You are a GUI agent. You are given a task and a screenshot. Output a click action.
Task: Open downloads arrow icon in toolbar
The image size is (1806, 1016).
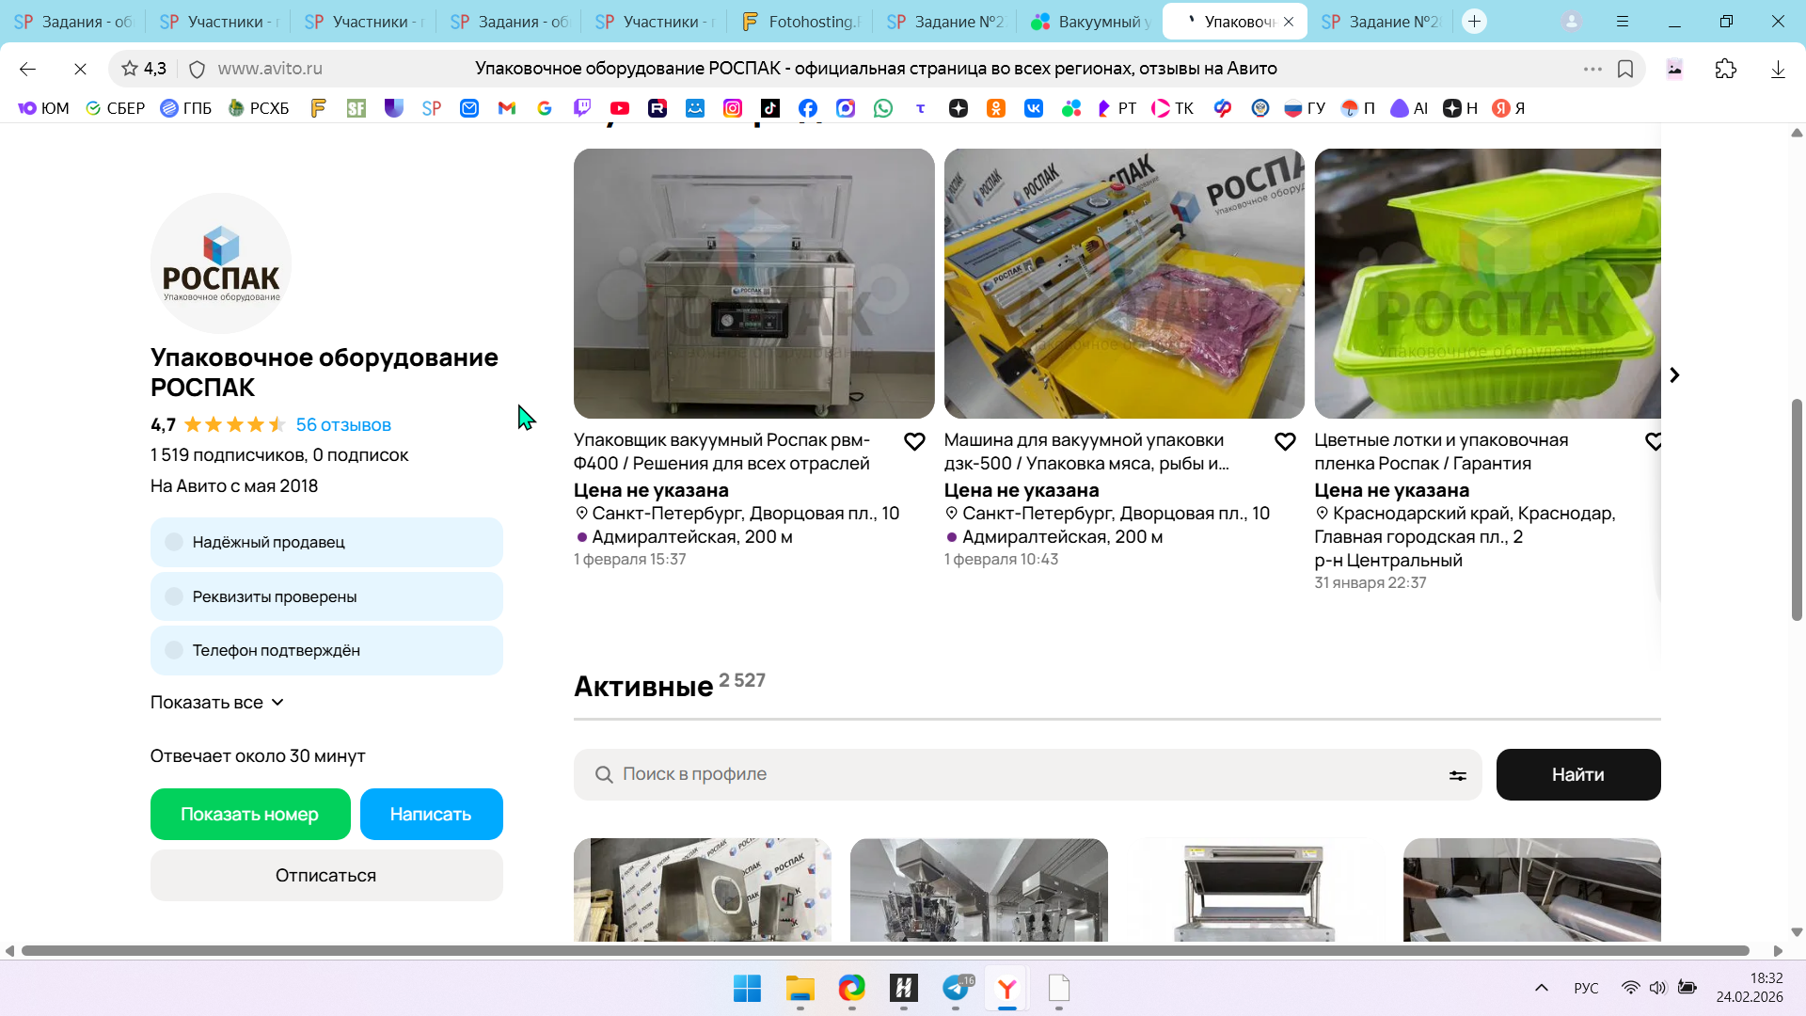[x=1778, y=69]
